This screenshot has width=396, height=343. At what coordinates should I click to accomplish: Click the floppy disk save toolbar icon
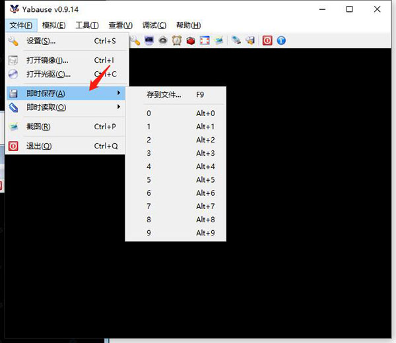(250, 40)
